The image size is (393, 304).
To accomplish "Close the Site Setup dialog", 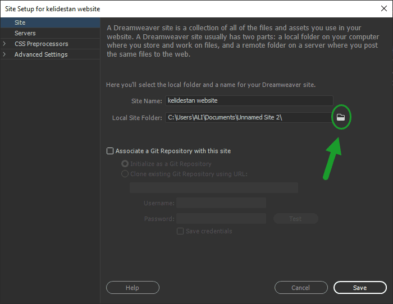I will point(383,8).
